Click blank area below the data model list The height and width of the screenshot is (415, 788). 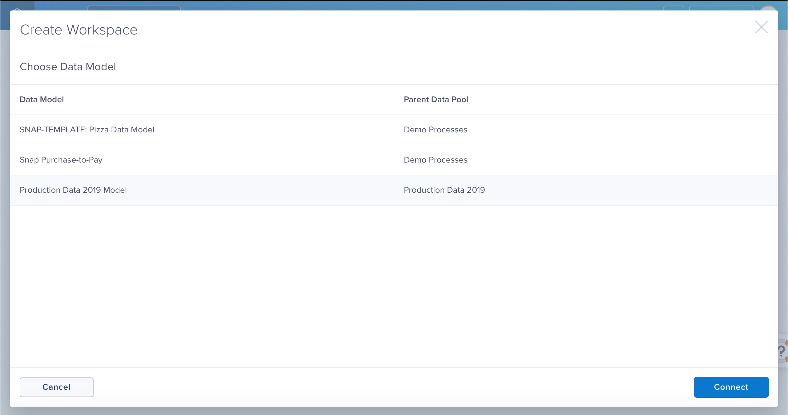point(394,286)
